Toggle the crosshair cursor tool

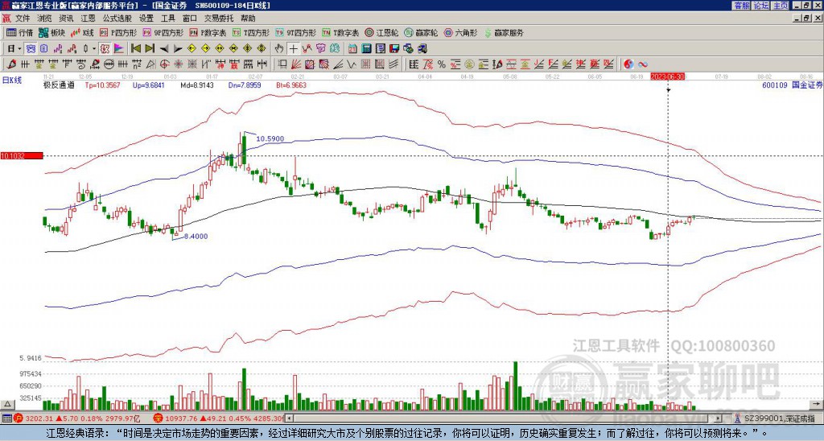(x=293, y=49)
